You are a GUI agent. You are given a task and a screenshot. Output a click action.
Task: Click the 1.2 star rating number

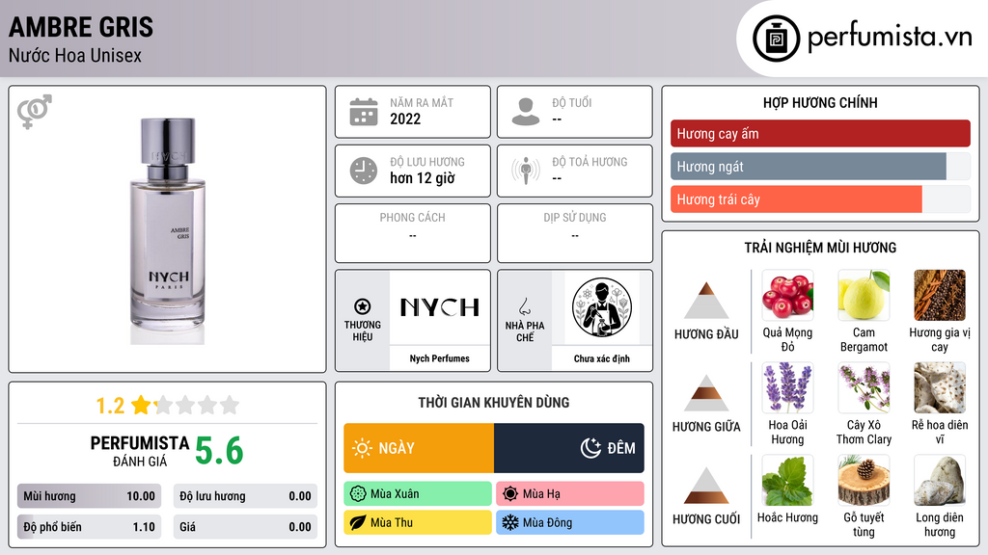(110, 406)
